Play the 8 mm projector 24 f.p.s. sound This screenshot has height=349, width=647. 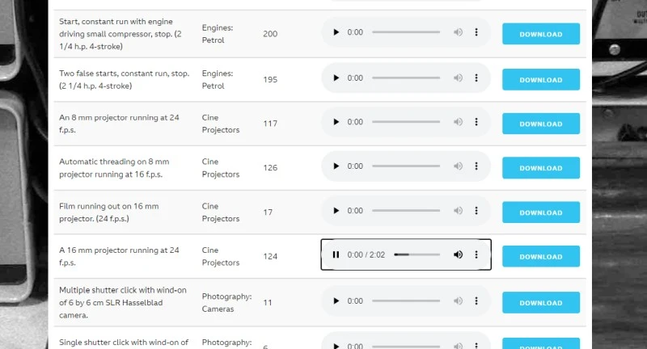click(336, 122)
